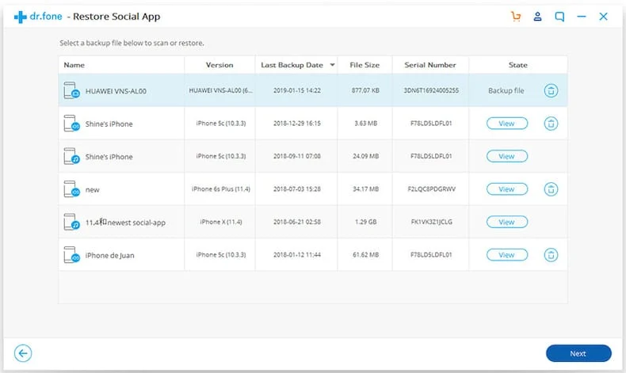This screenshot has width=626, height=373.
Task: Close the dr.fone window
Action: (x=603, y=17)
